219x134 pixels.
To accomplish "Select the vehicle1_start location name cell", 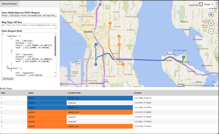I will coord(100,98).
